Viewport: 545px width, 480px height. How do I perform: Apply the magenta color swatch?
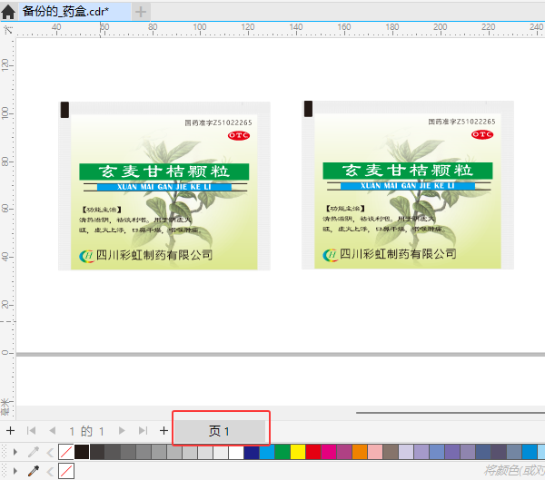[329, 452]
